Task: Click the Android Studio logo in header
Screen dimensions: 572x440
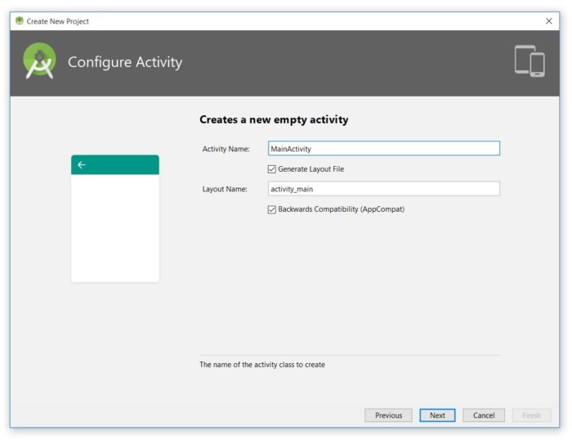Action: pos(39,61)
